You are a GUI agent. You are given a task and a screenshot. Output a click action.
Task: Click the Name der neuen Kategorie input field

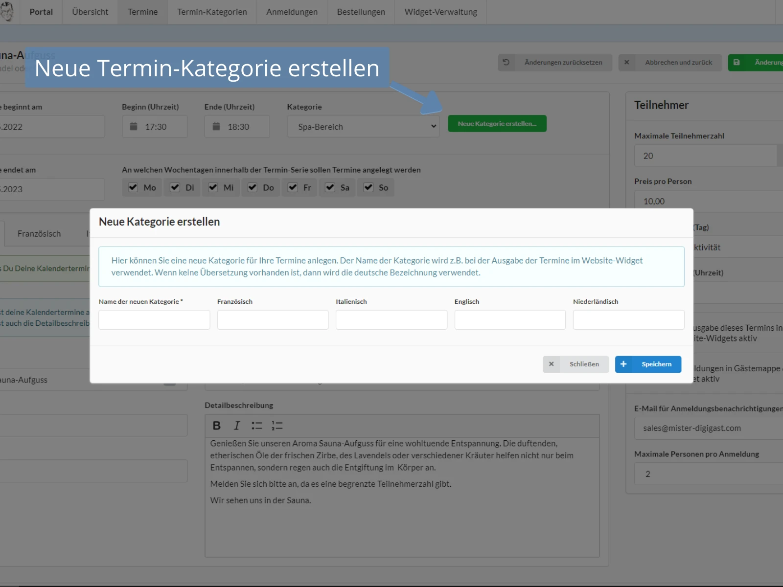154,319
